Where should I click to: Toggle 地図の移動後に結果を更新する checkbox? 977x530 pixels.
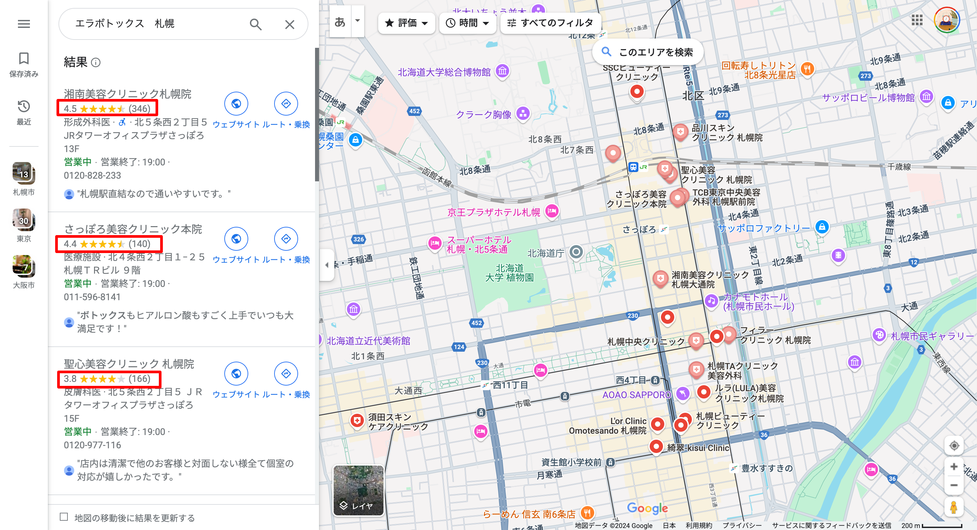pos(64,517)
